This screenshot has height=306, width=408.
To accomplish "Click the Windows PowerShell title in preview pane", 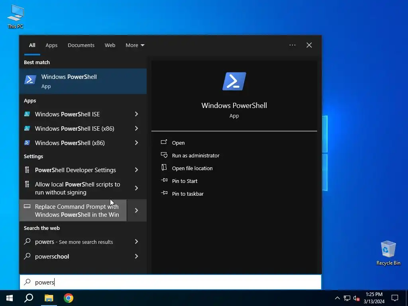I will point(234,105).
